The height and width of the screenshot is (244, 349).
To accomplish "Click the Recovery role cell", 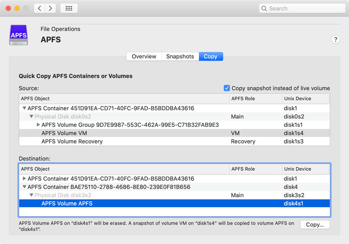I will [x=243, y=141].
